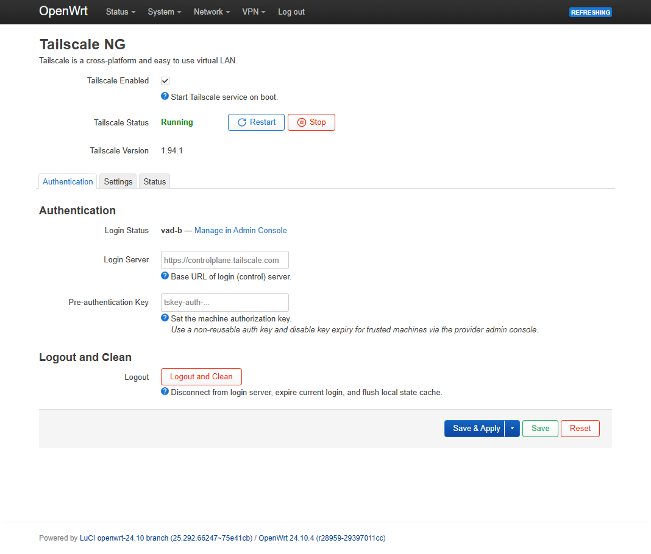This screenshot has height=554, width=651.
Task: Open the LuCI openwrt-24.10 branch footer link
Action: tap(166, 538)
